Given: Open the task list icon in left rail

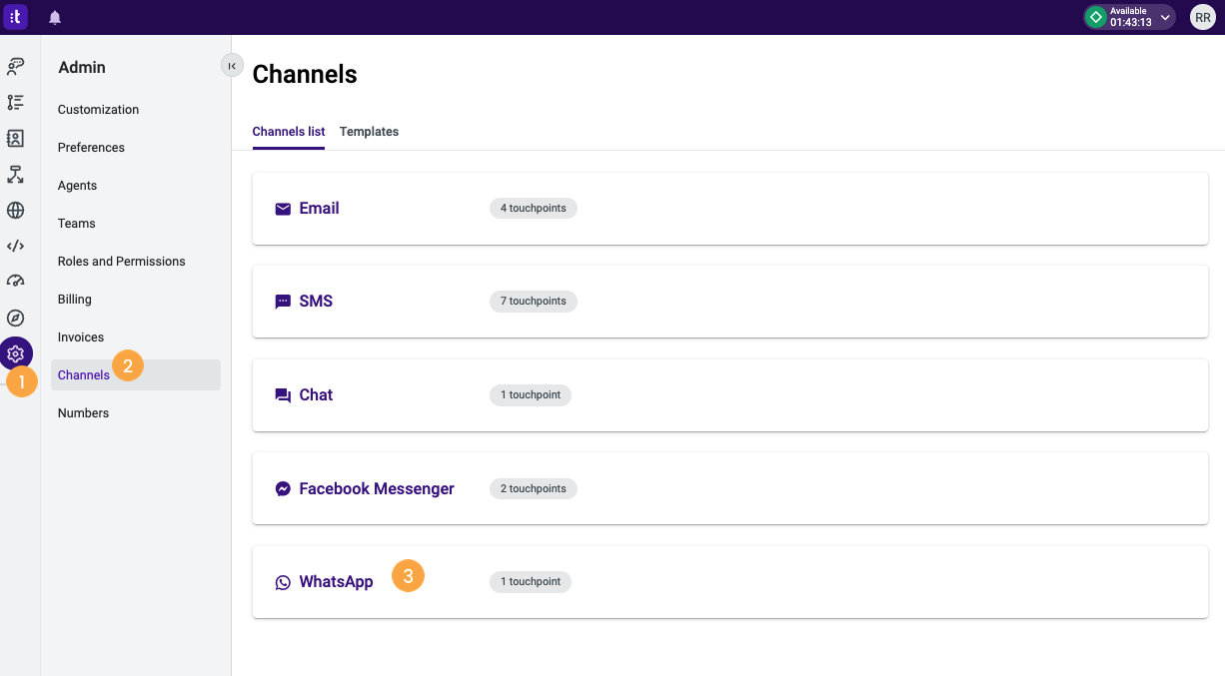Looking at the screenshot, I should pyautogui.click(x=16, y=103).
